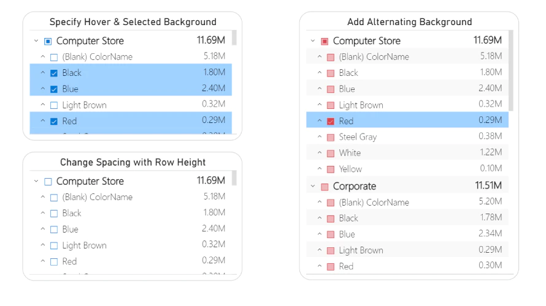
Task: Uncheck the Black checkbox in Hover & Selected panel
Action: pyautogui.click(x=54, y=73)
